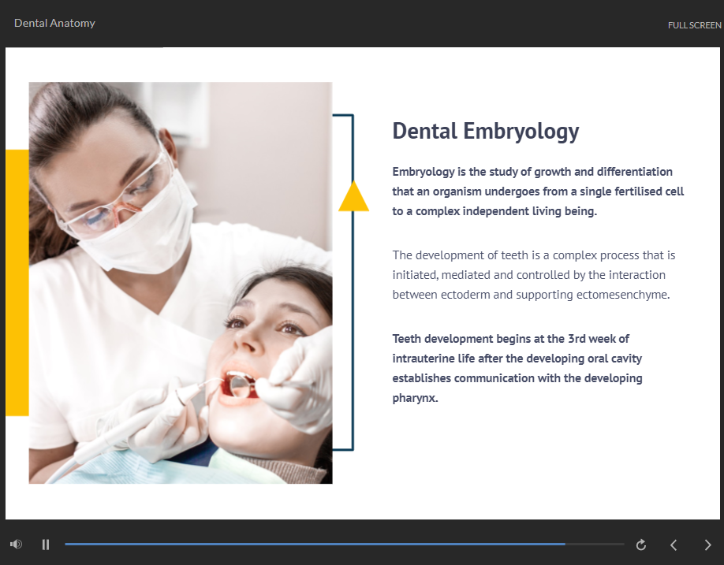The height and width of the screenshot is (565, 724).
Task: Open FULL SCREEN mode
Action: coord(695,25)
